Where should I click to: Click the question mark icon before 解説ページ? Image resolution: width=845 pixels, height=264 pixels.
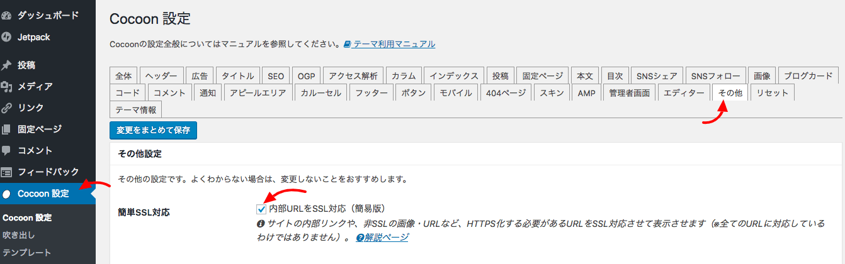coord(360,238)
